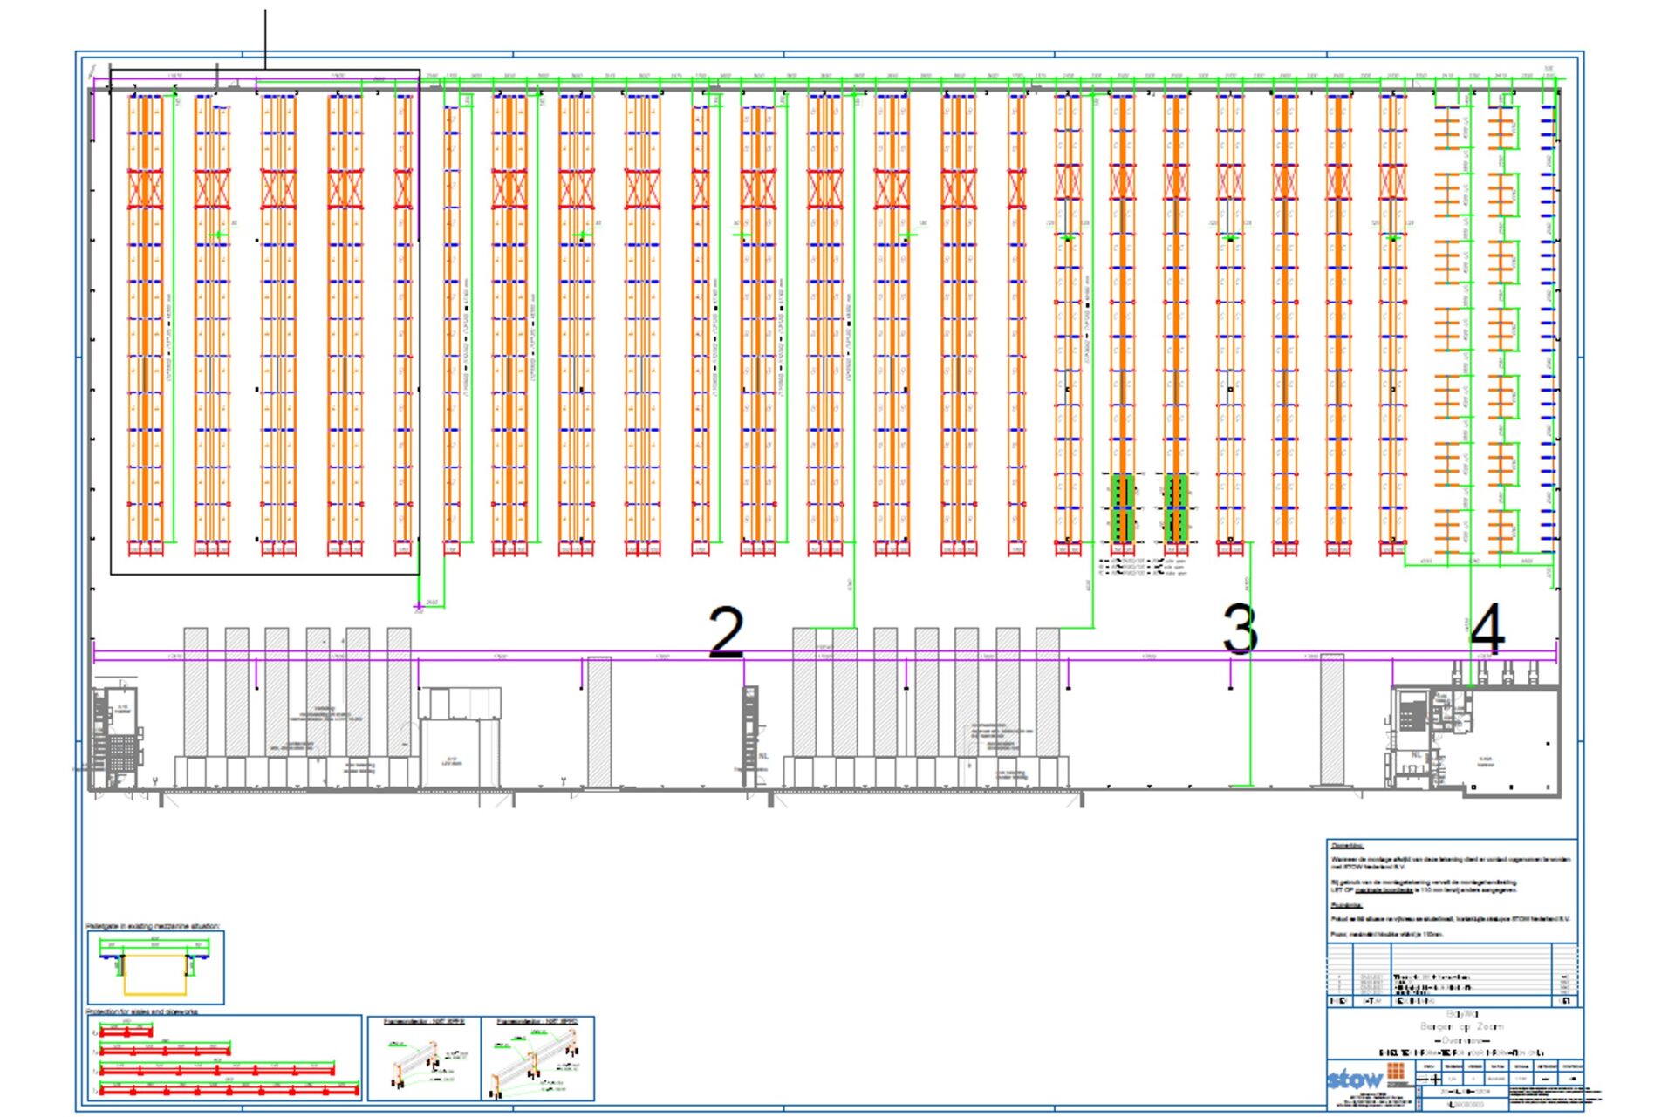Click the 'Palletgate in existing mezzanine situation' heading

click(153, 926)
